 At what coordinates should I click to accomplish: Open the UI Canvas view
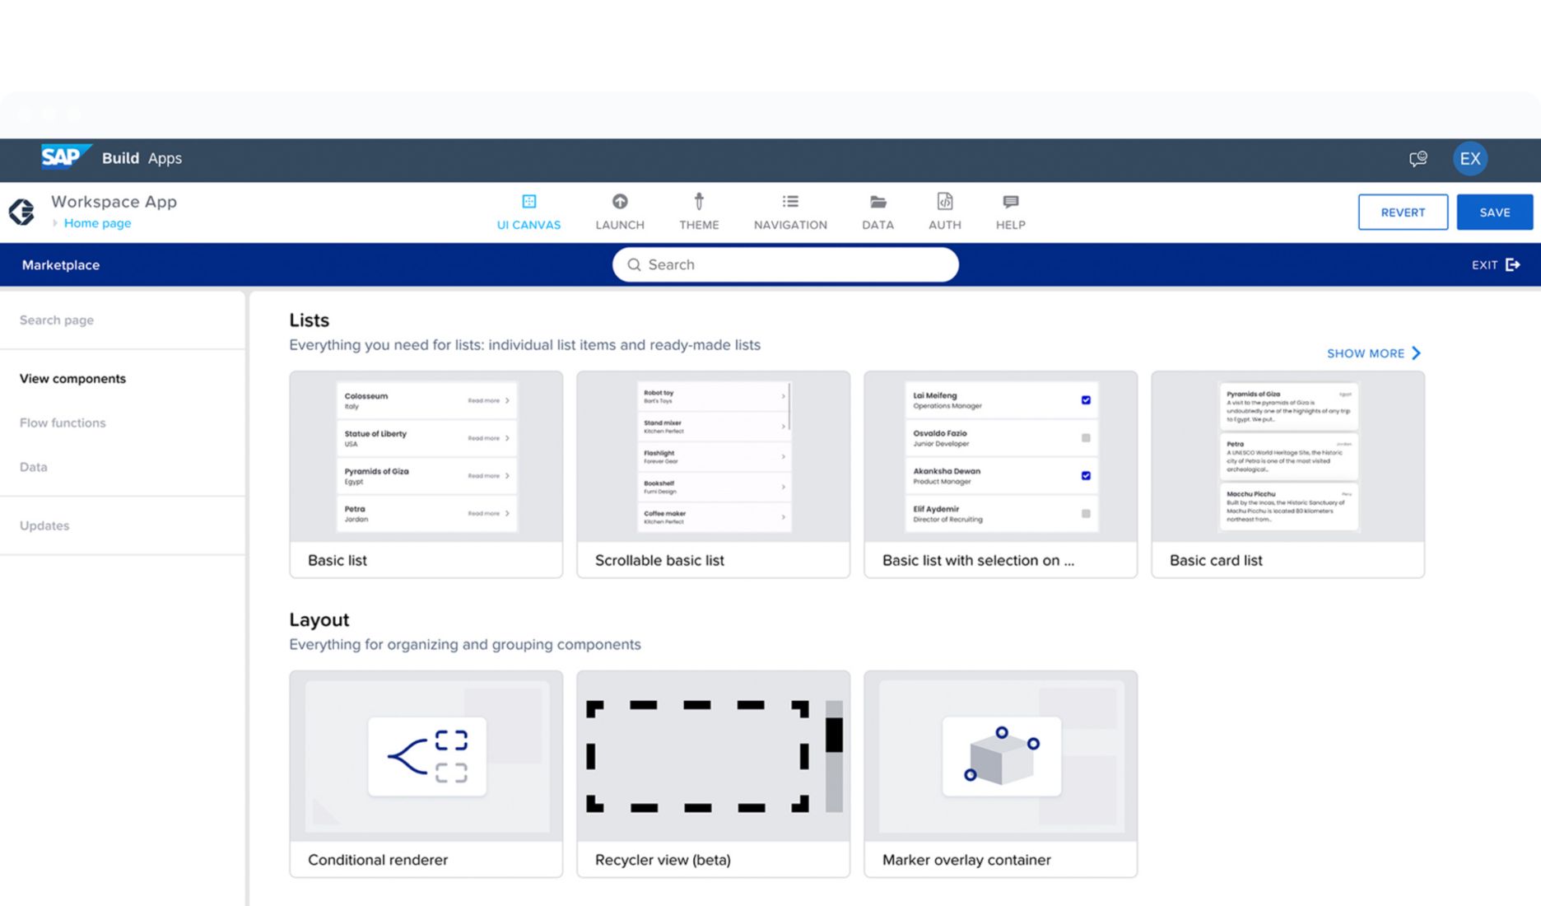[528, 211]
